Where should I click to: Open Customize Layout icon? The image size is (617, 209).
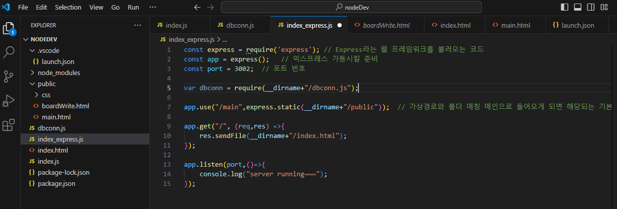pyautogui.click(x=604, y=7)
